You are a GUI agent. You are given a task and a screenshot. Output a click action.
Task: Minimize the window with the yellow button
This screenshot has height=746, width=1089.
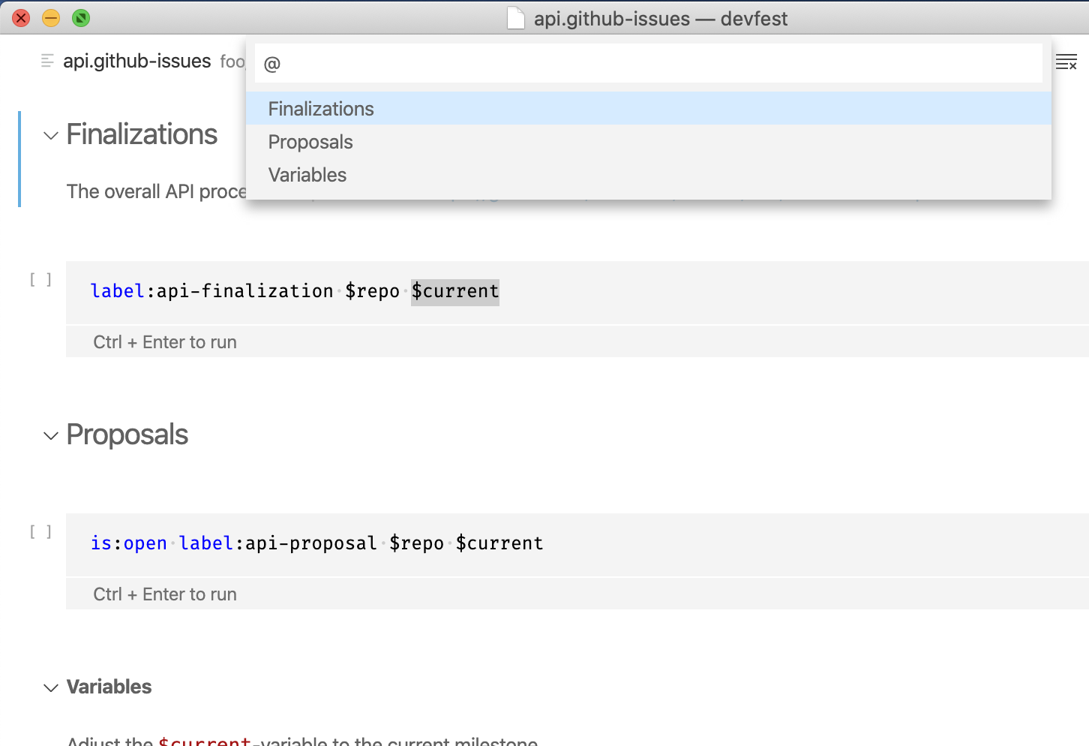(x=51, y=18)
